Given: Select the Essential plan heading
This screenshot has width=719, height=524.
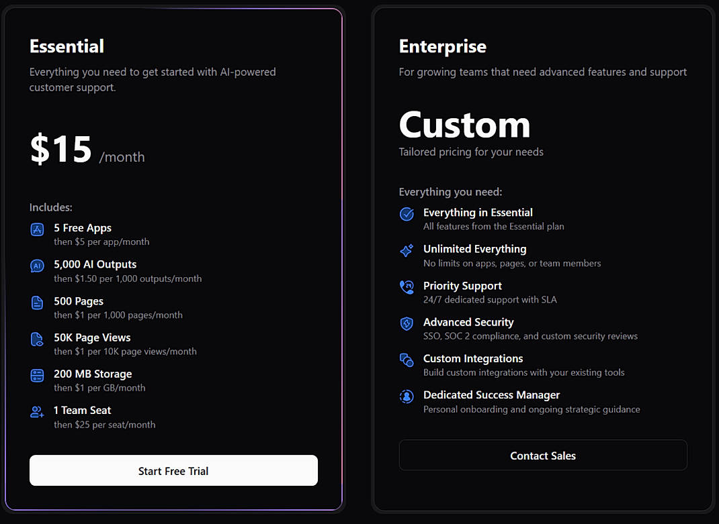Looking at the screenshot, I should coord(67,46).
